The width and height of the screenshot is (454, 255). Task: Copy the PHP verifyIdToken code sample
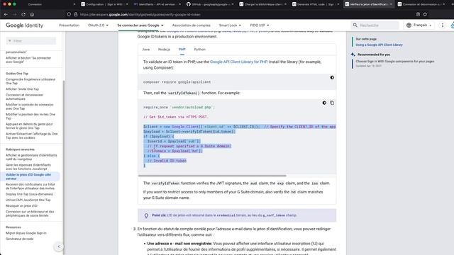pos(332,103)
